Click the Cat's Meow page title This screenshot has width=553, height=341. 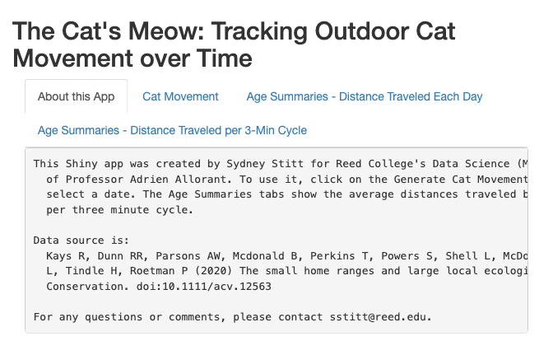pyautogui.click(x=234, y=44)
